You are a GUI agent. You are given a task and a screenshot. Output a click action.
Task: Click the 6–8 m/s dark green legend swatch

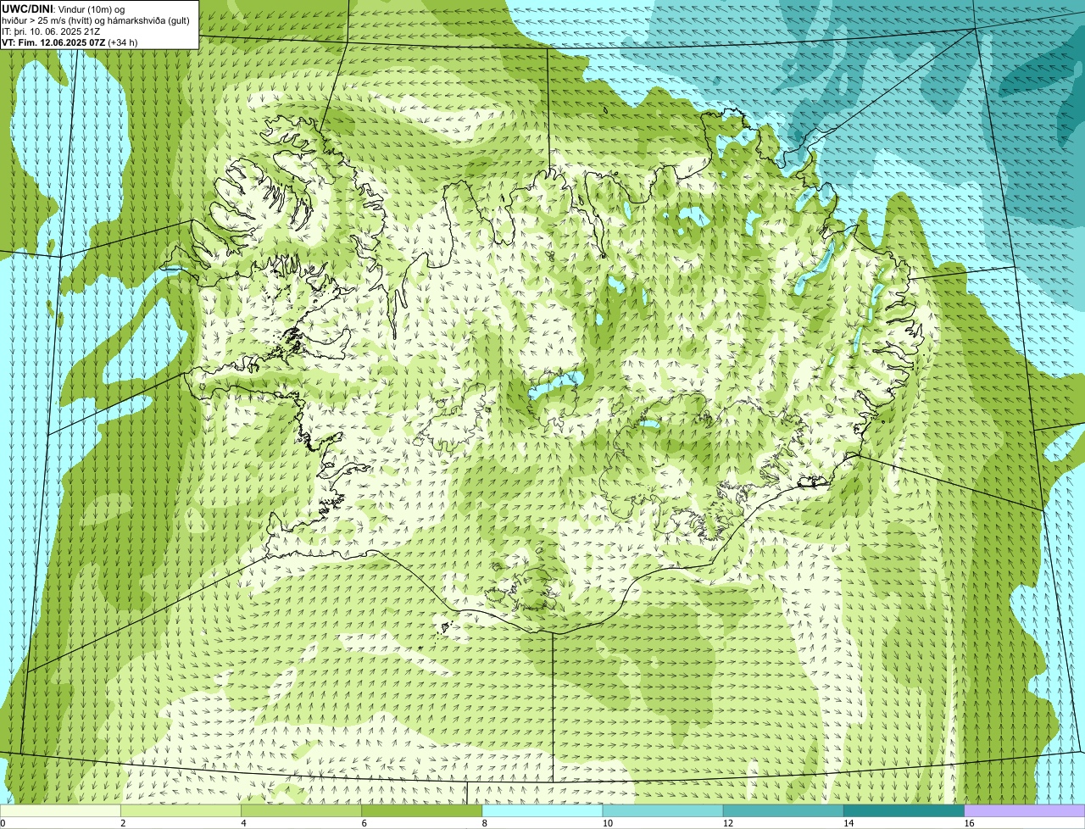[422, 810]
